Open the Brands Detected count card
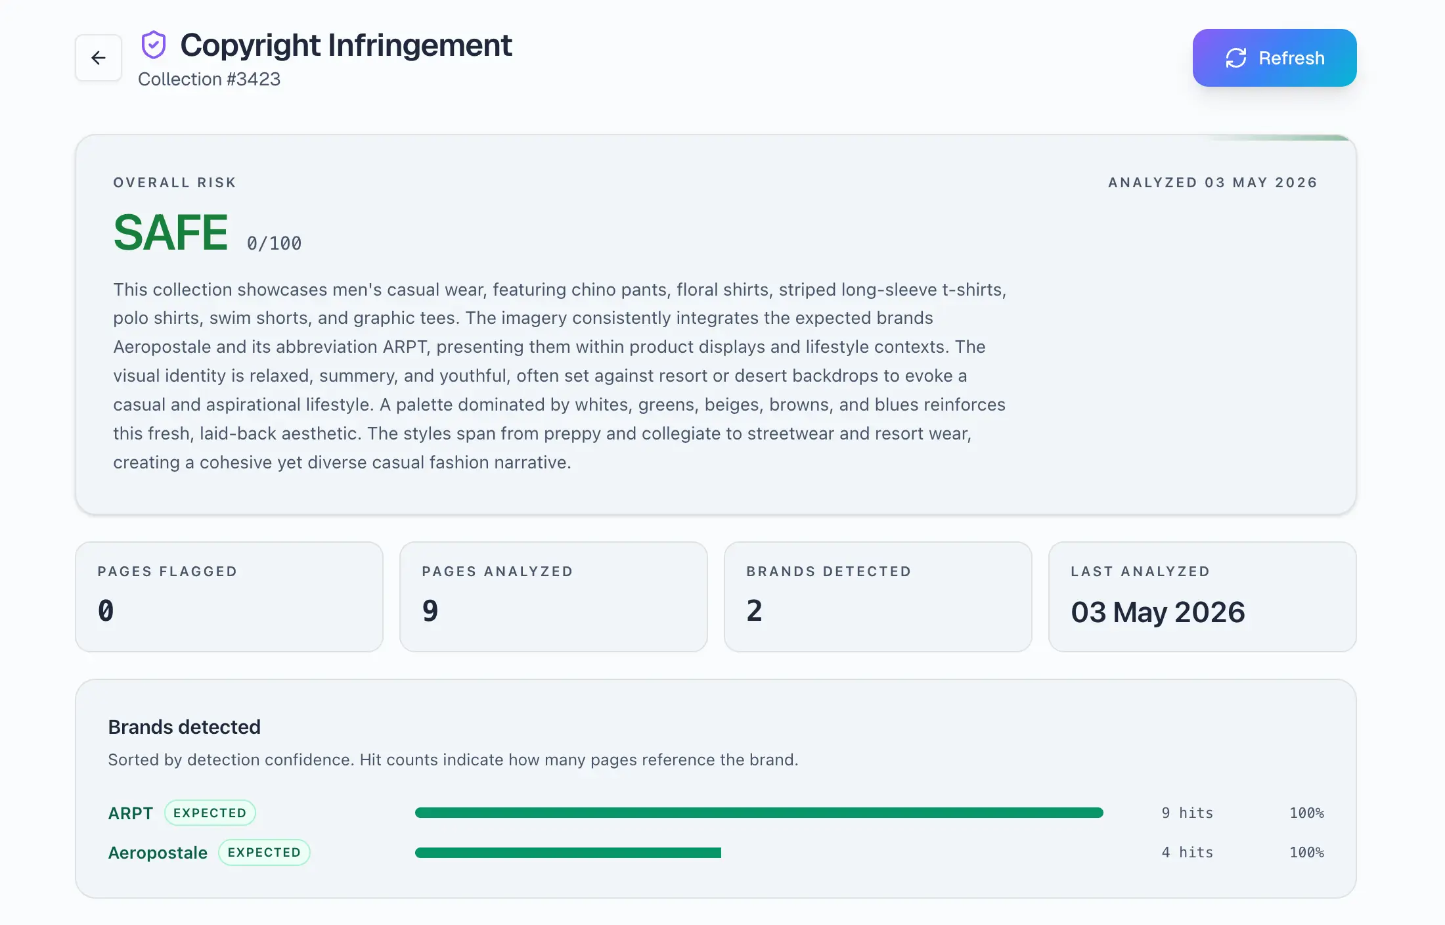This screenshot has height=925, width=1445. (878, 597)
